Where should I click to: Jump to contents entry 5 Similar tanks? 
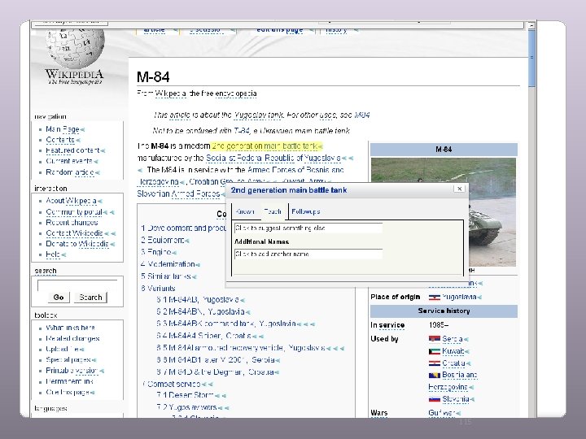(166, 276)
